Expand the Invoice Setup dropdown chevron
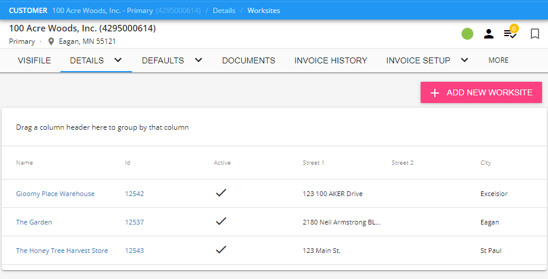 (x=464, y=60)
